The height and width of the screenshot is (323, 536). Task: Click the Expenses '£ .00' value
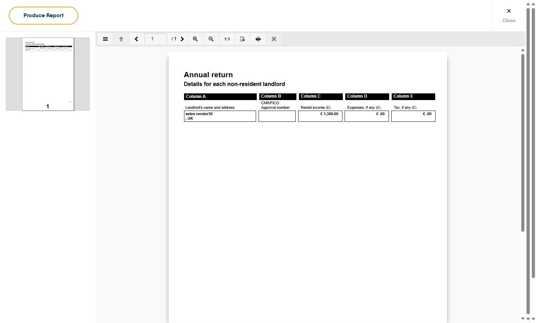coord(380,114)
